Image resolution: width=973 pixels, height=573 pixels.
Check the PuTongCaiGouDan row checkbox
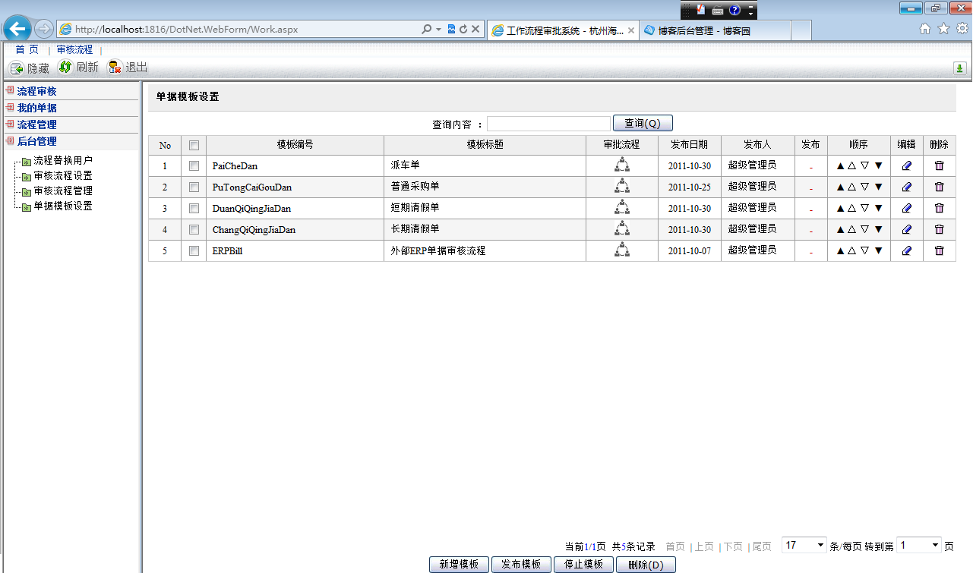click(194, 187)
